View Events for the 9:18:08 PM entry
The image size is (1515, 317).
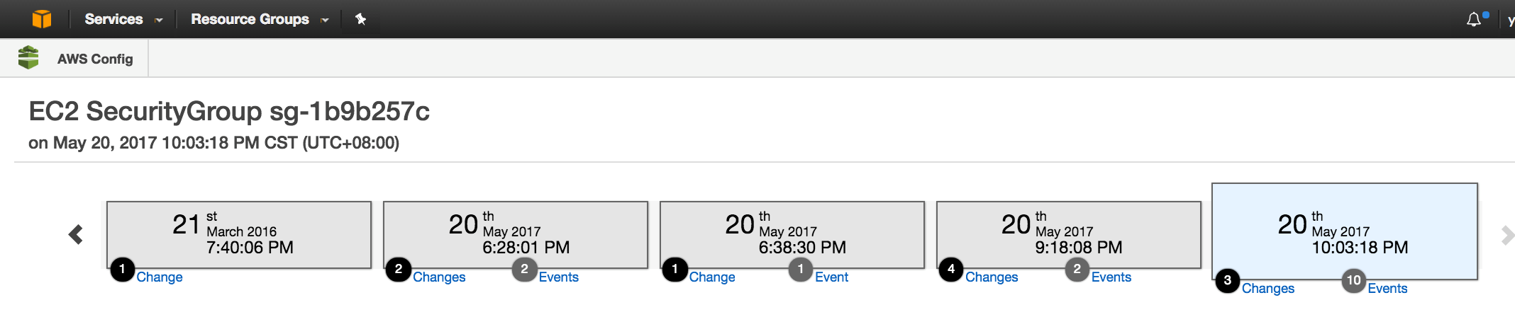pyautogui.click(x=1111, y=277)
